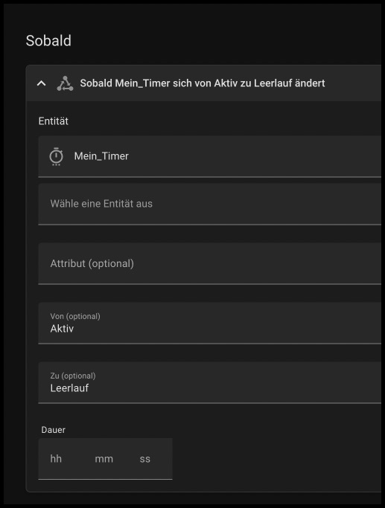Click the 'Leerlauf' value text

point(69,388)
